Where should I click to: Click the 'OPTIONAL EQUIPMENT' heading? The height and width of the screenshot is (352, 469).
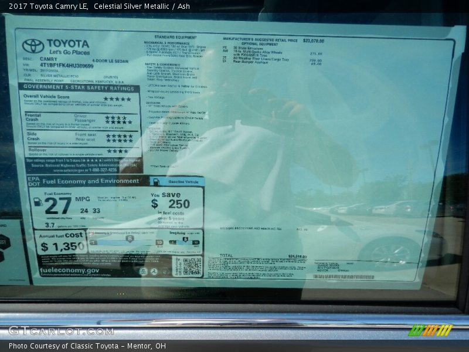pos(260,45)
